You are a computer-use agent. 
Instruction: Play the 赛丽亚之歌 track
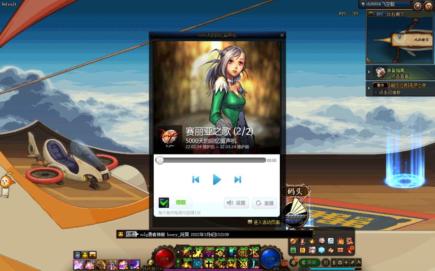click(217, 179)
